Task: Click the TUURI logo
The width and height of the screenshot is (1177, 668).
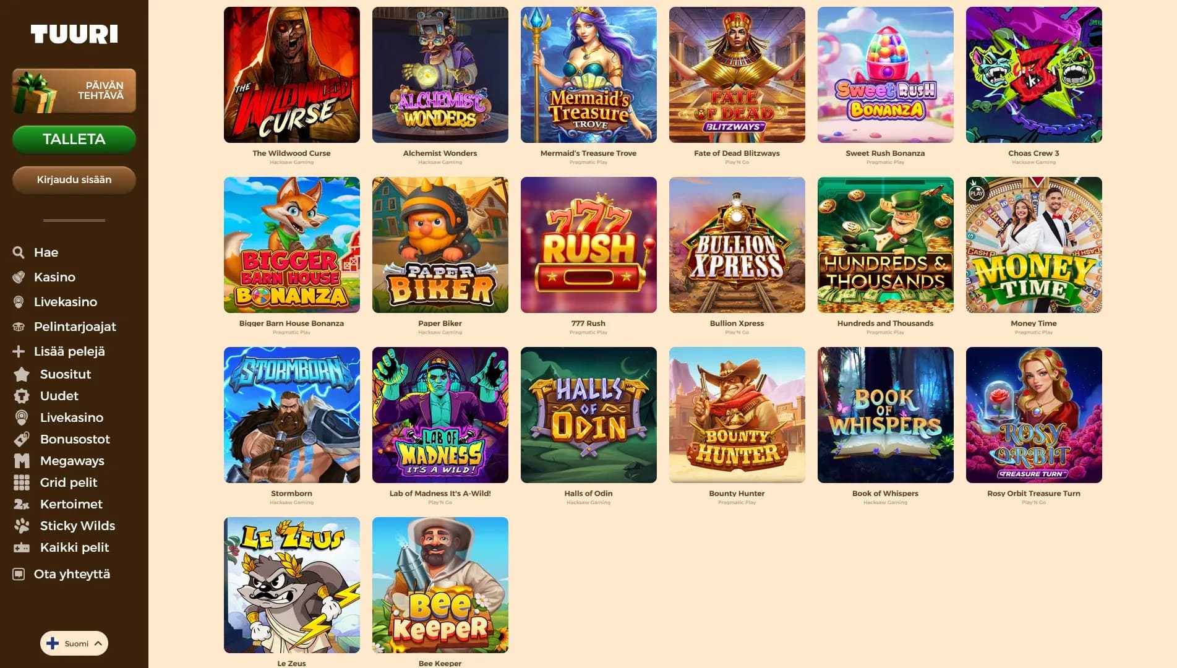Action: [x=74, y=34]
